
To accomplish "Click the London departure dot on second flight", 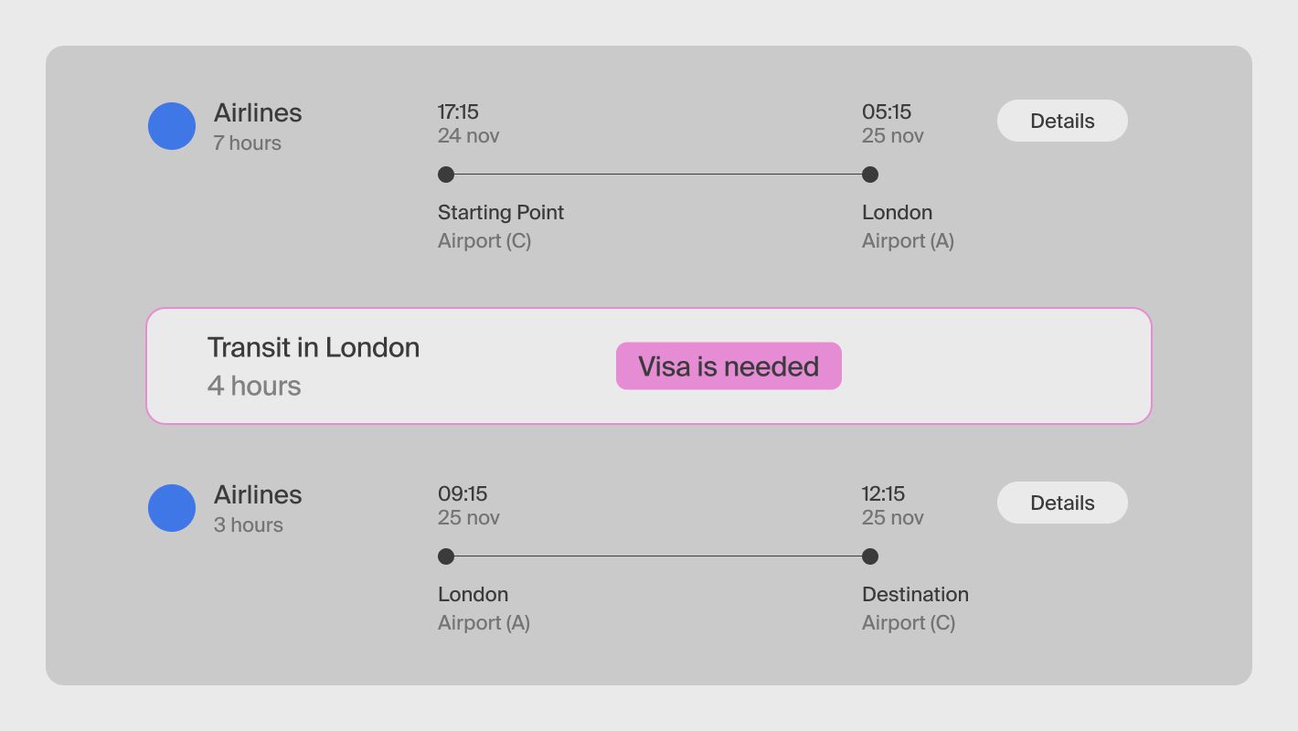I will 446,556.
